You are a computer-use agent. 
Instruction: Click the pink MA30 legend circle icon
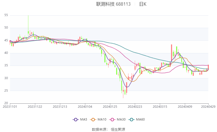112,119
